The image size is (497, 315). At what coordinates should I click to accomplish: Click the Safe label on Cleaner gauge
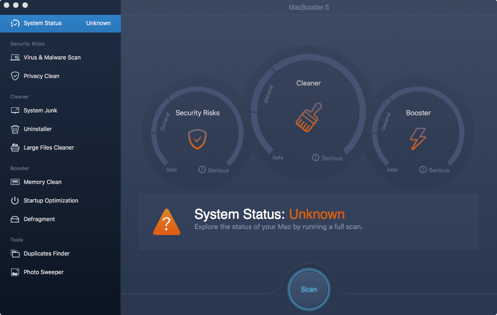click(x=278, y=157)
